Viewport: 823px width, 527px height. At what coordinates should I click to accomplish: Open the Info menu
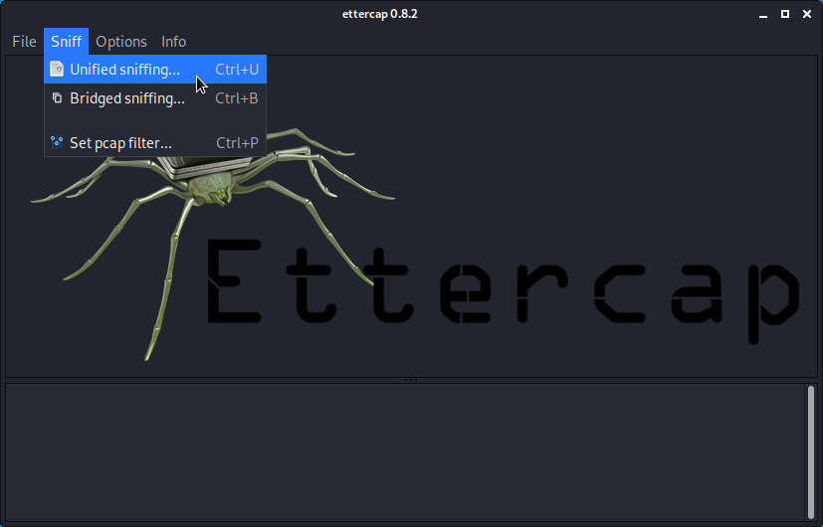coord(174,42)
